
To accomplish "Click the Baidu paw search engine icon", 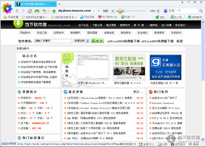I will 165,11.
